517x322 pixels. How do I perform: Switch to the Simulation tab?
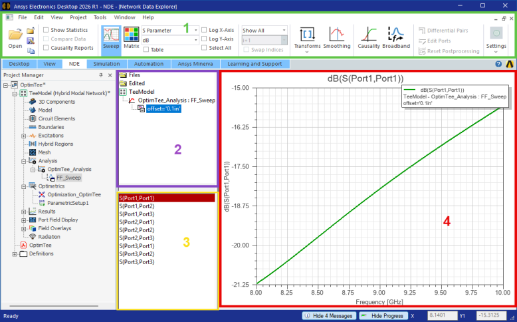coord(106,64)
